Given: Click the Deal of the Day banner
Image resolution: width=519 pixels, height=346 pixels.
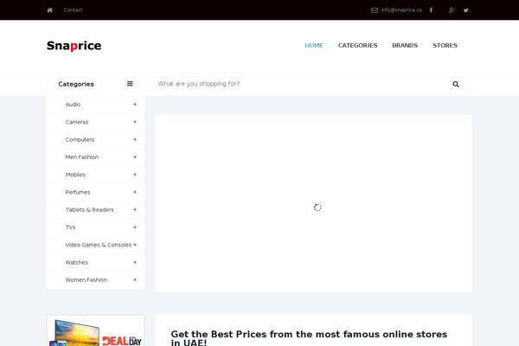Looking at the screenshot, I should pos(96,330).
